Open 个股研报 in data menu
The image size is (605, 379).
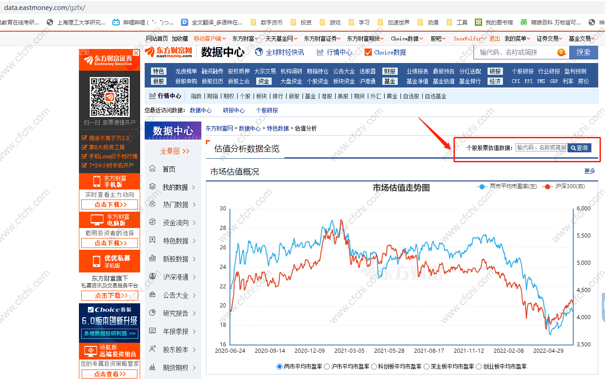pyautogui.click(x=522, y=71)
